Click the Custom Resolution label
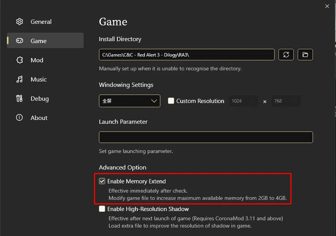Viewport: 336px width, 236px height. point(200,101)
